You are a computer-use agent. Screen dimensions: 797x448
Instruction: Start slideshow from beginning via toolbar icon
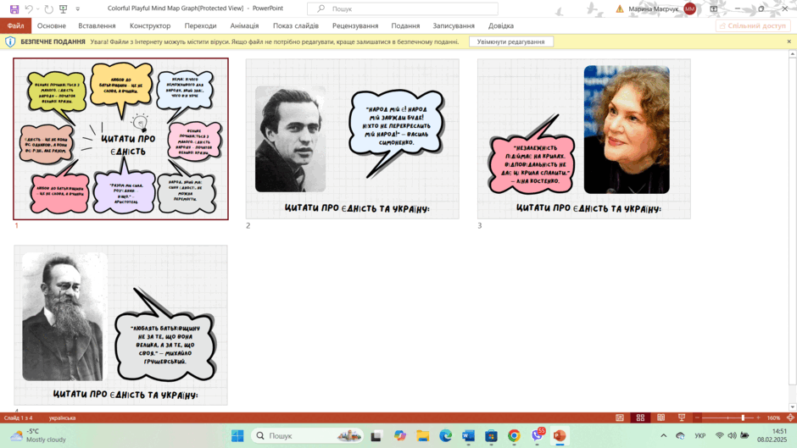point(64,9)
